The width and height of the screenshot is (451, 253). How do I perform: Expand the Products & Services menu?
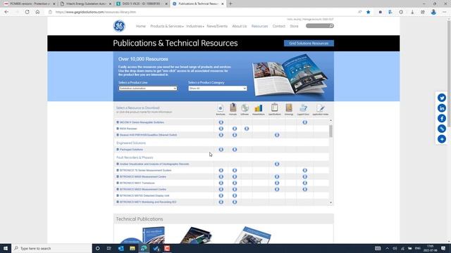(167, 26)
